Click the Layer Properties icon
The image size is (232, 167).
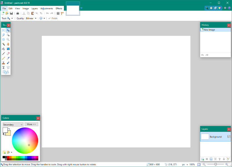click(228, 159)
